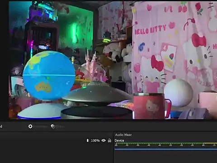Click the green Device audio level meter
This screenshot has width=217, height=163.
click(x=166, y=143)
